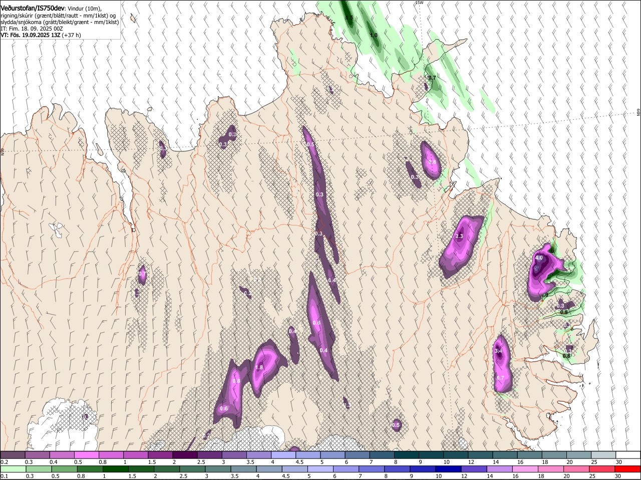Select the 1.5 swatch in upper legend row

point(160,454)
